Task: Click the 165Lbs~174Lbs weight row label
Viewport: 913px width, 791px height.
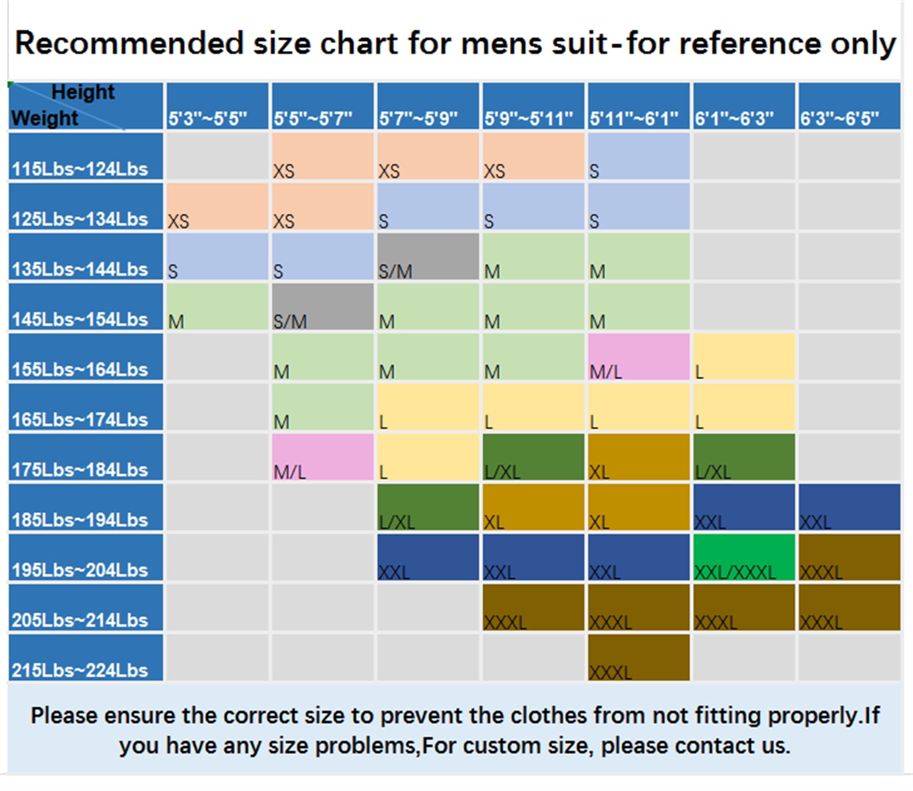Action: [x=86, y=407]
